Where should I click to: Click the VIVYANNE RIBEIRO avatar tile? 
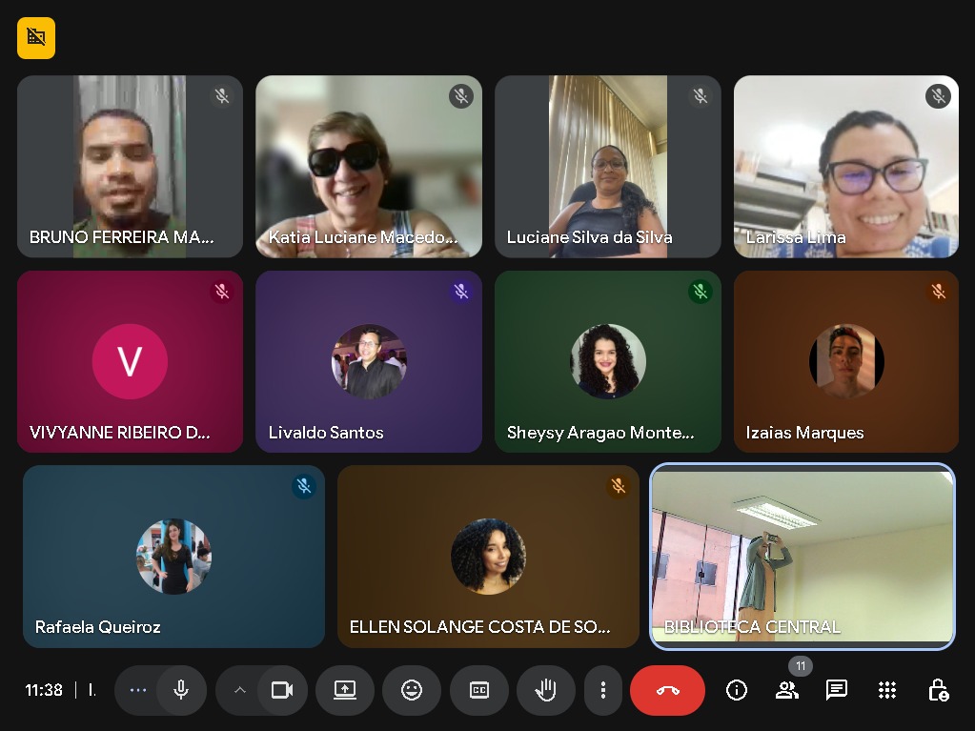point(130,361)
